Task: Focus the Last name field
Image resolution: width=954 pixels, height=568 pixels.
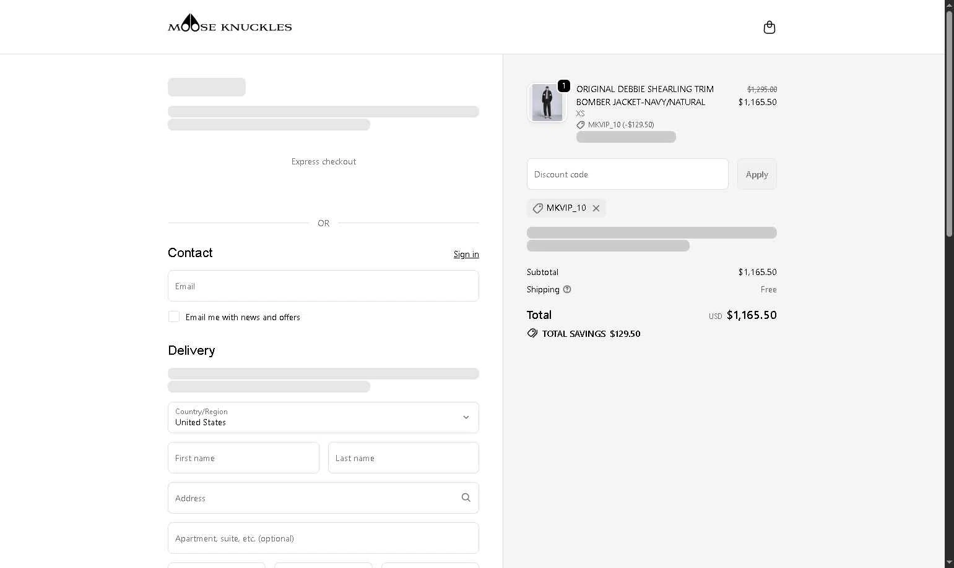Action: pos(404,457)
